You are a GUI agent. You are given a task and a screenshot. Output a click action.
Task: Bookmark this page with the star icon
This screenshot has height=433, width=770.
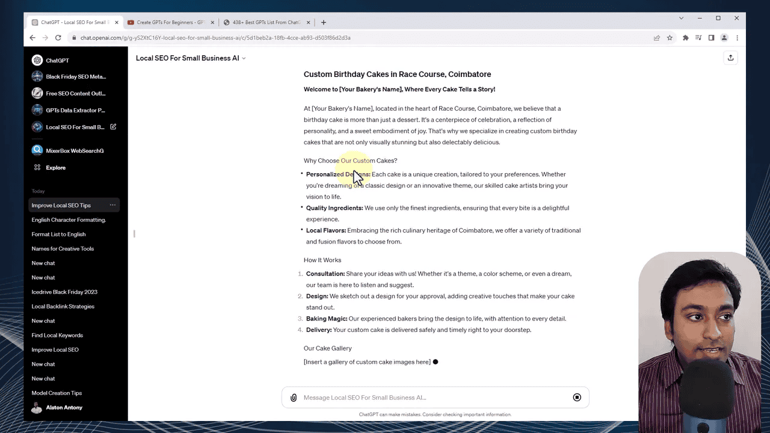(x=670, y=37)
